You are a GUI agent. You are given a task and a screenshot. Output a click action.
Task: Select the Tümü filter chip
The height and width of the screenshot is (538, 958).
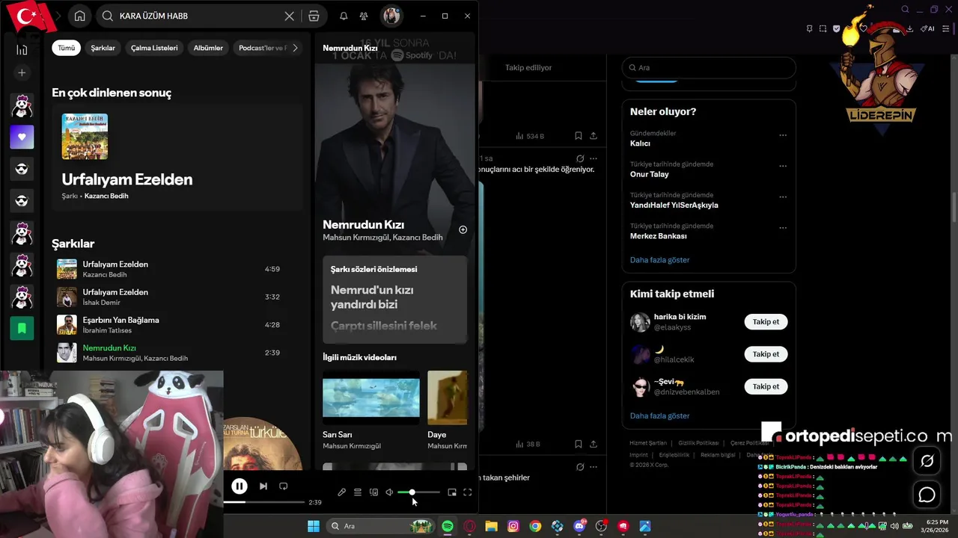67,48
